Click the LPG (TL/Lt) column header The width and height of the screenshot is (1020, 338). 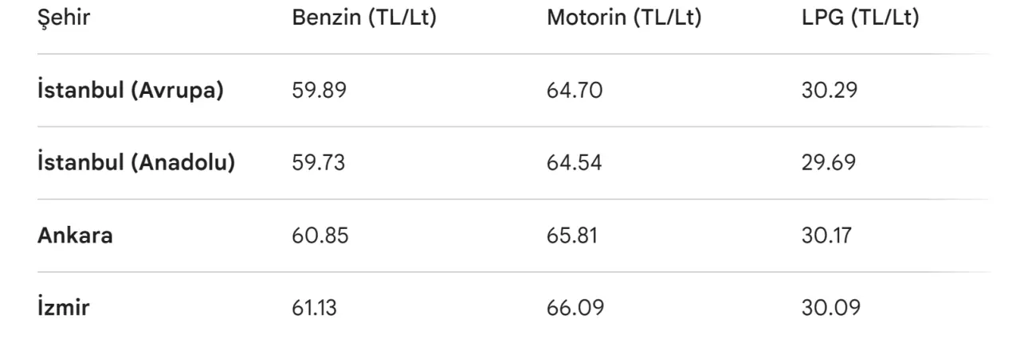click(x=861, y=18)
